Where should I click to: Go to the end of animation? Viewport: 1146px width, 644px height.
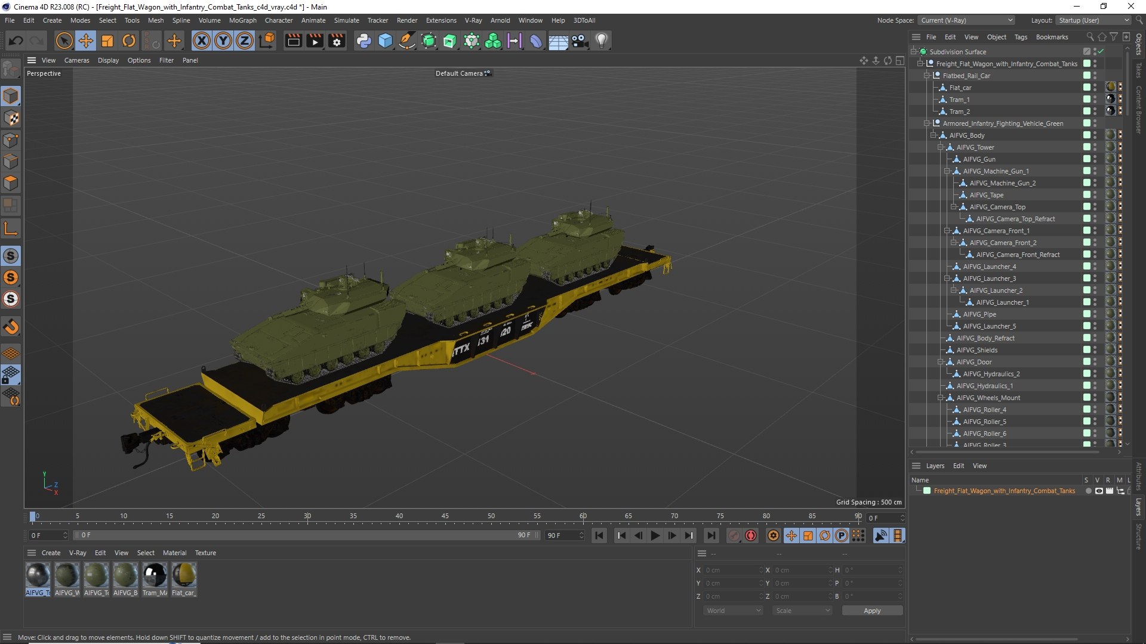click(x=711, y=535)
